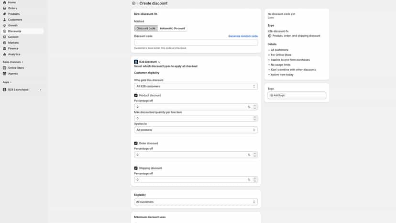Uncheck the Product discount checkbox
This screenshot has width=396, height=223.
[x=136, y=95]
